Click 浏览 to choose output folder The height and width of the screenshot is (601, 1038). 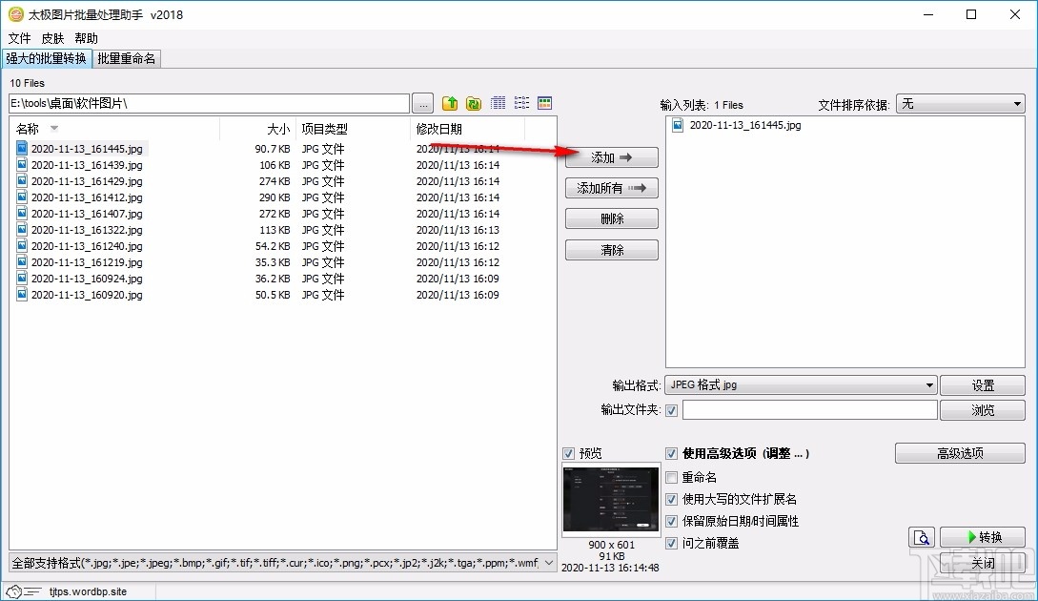[x=983, y=410]
